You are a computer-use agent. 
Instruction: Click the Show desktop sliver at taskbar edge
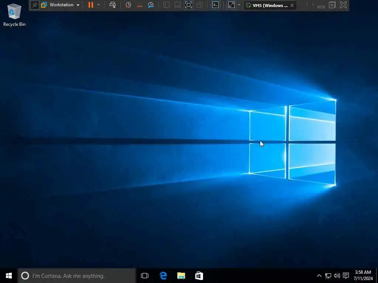tap(377, 276)
